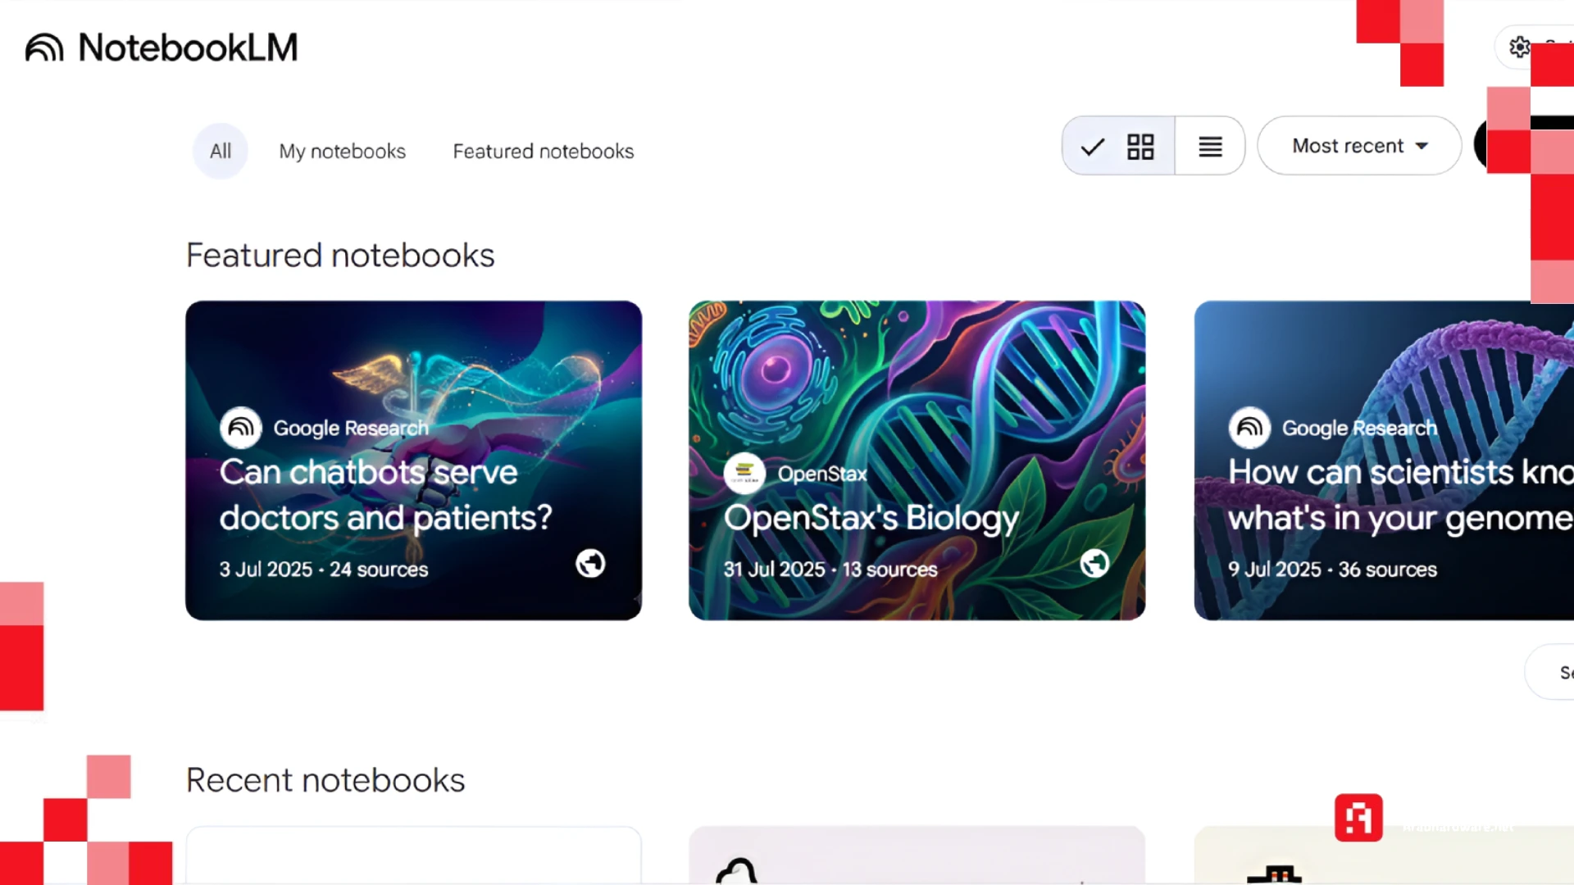Click the NotebookLM title text
1574x885 pixels.
click(188, 48)
